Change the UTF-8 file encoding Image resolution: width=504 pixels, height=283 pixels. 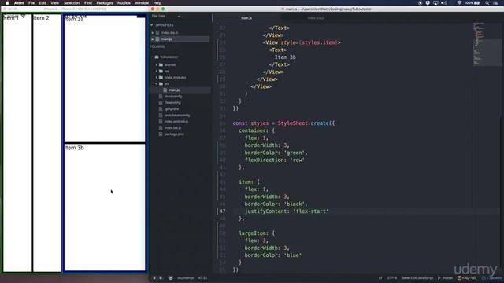coord(392,278)
